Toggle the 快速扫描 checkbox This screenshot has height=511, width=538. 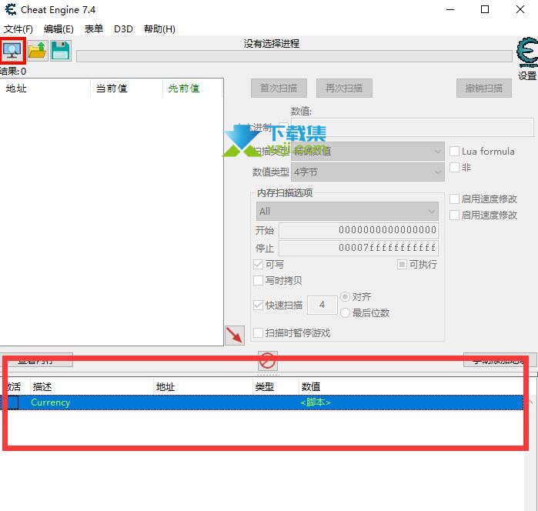(x=258, y=305)
